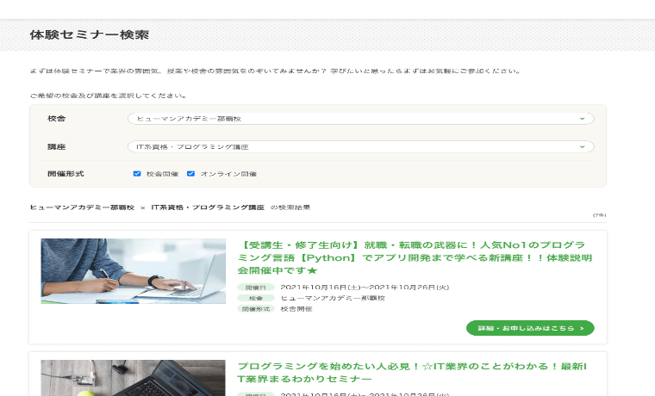
Task: Toggle the 校舎開催 checkbox
Action: 137,174
